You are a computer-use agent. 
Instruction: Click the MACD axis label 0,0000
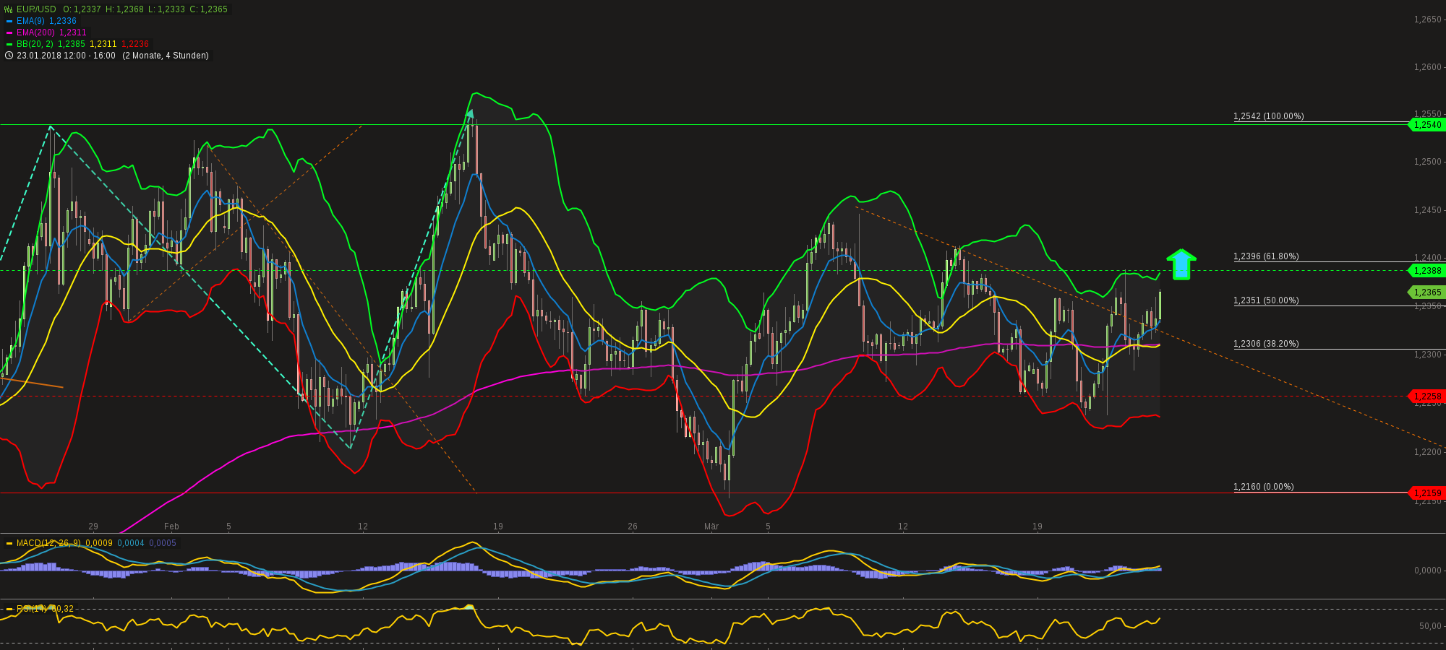pos(1428,571)
